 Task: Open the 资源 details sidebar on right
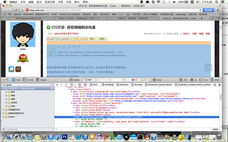215,80
